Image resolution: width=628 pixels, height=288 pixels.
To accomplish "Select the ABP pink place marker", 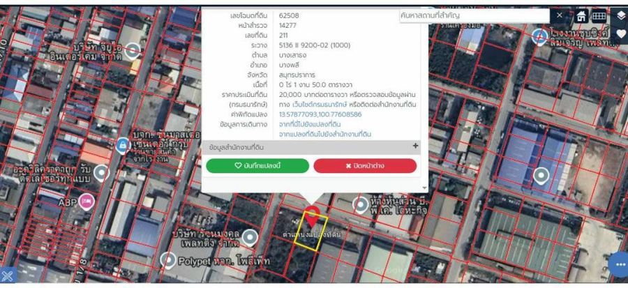I will point(87,202).
